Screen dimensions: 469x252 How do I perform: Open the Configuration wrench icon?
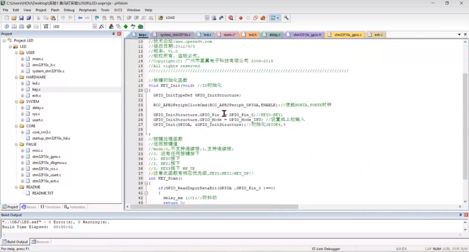(x=286, y=18)
